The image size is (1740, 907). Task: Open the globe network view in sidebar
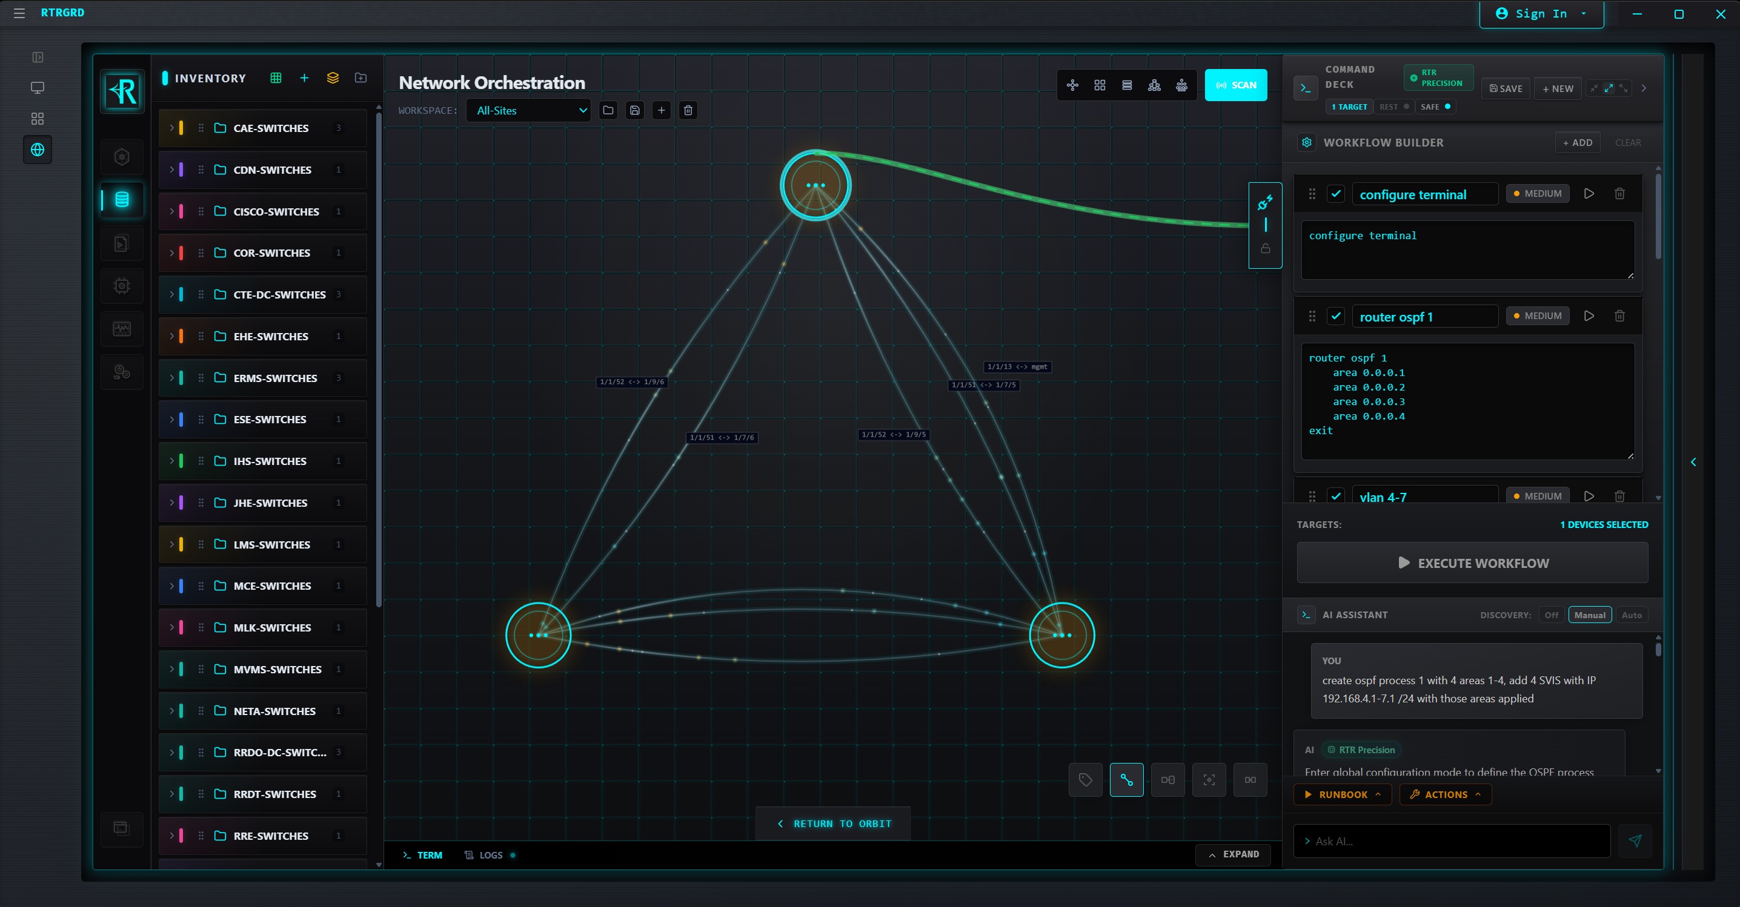[38, 150]
